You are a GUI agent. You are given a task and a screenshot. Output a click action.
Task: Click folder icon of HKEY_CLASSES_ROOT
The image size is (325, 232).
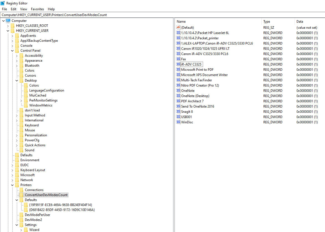[13, 26]
